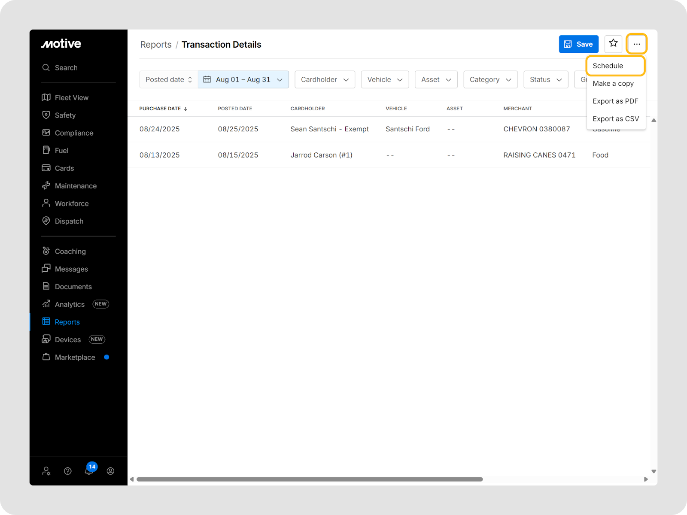Toggle the Posted date type selector
This screenshot has height=515, width=687.
coord(169,79)
